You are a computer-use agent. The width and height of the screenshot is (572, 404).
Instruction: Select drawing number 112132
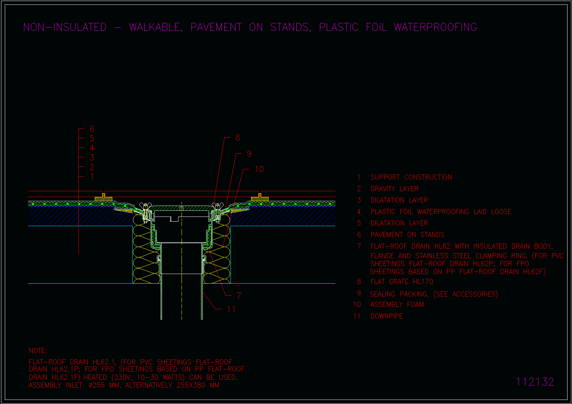tap(535, 382)
